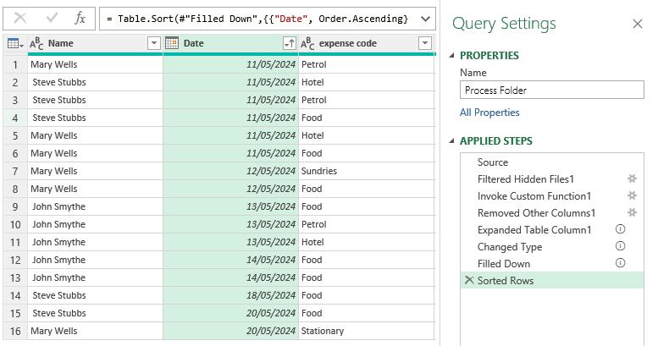Click Steve Stubbs name in row 2
This screenshot has height=346, width=658.
(59, 82)
